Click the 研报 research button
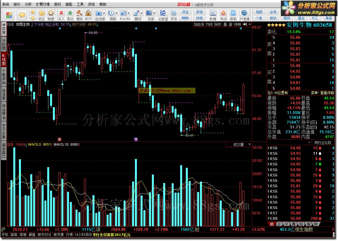Image resolution: width=338 pixels, height=241 pixels. [x=199, y=12]
